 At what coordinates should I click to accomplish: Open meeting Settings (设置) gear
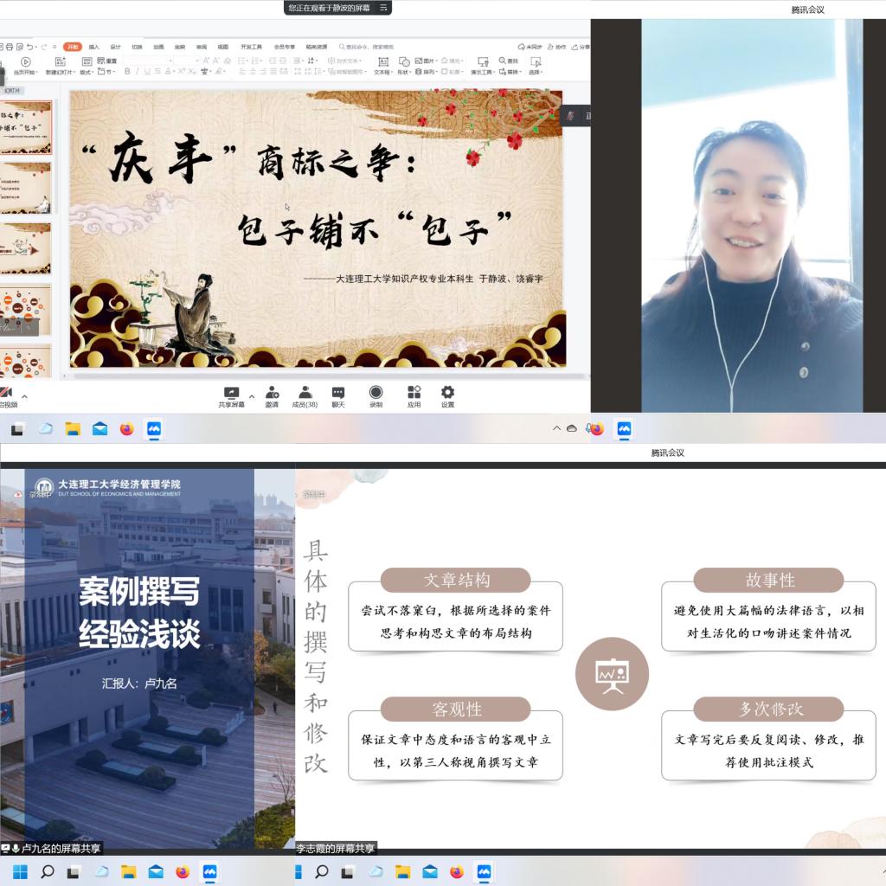[x=447, y=394]
